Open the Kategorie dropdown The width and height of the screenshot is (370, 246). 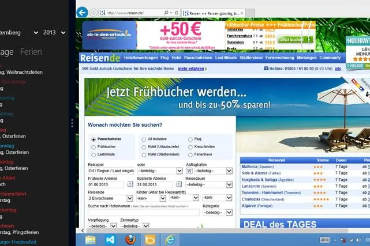click(218, 213)
